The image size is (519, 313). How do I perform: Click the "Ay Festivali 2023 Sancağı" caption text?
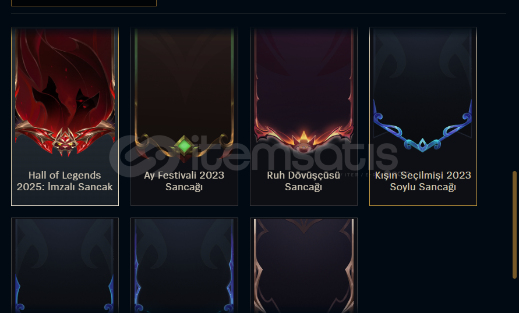tap(184, 181)
